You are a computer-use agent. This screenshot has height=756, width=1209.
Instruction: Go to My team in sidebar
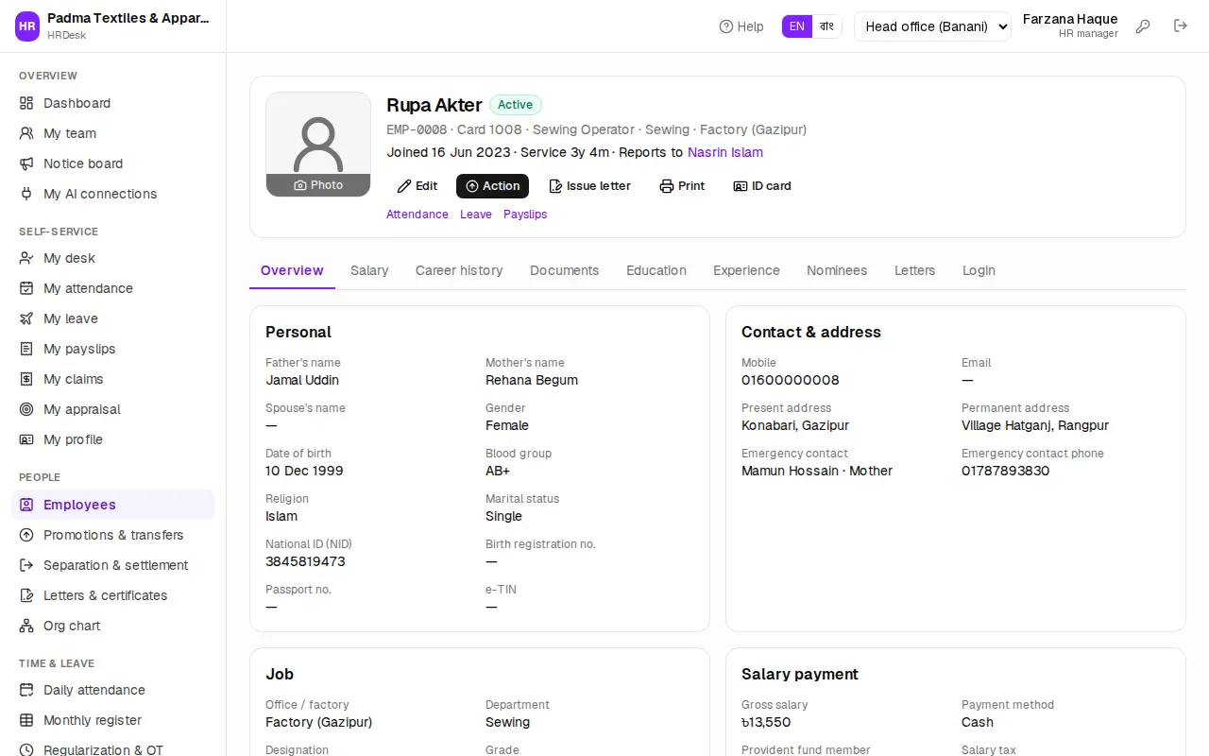click(113, 133)
